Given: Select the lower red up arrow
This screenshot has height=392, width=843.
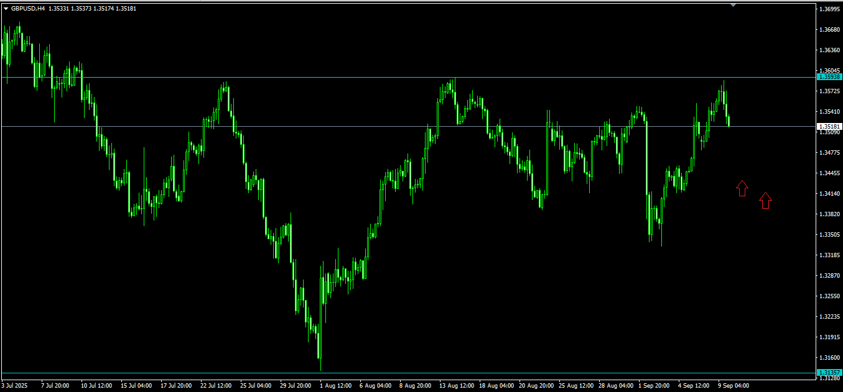Looking at the screenshot, I should tap(766, 200).
